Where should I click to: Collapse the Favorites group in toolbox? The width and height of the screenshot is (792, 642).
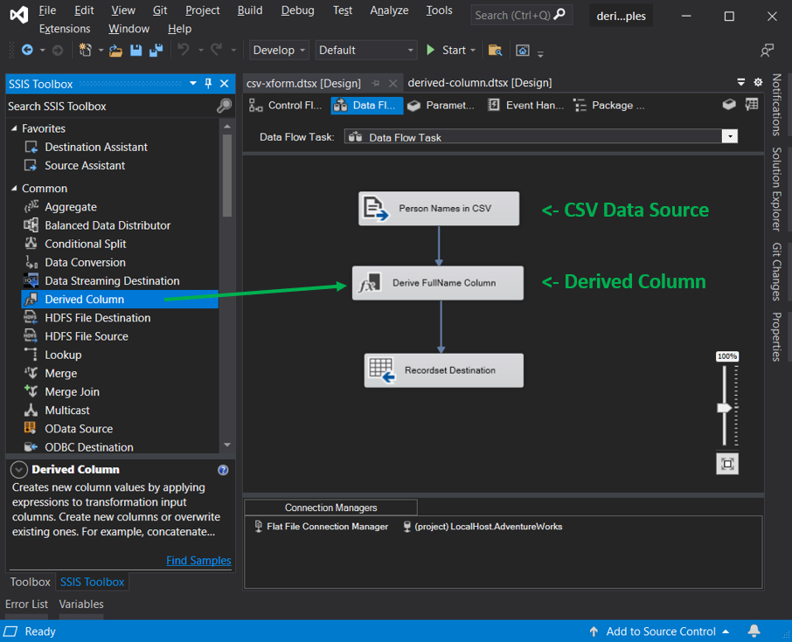pyautogui.click(x=14, y=129)
